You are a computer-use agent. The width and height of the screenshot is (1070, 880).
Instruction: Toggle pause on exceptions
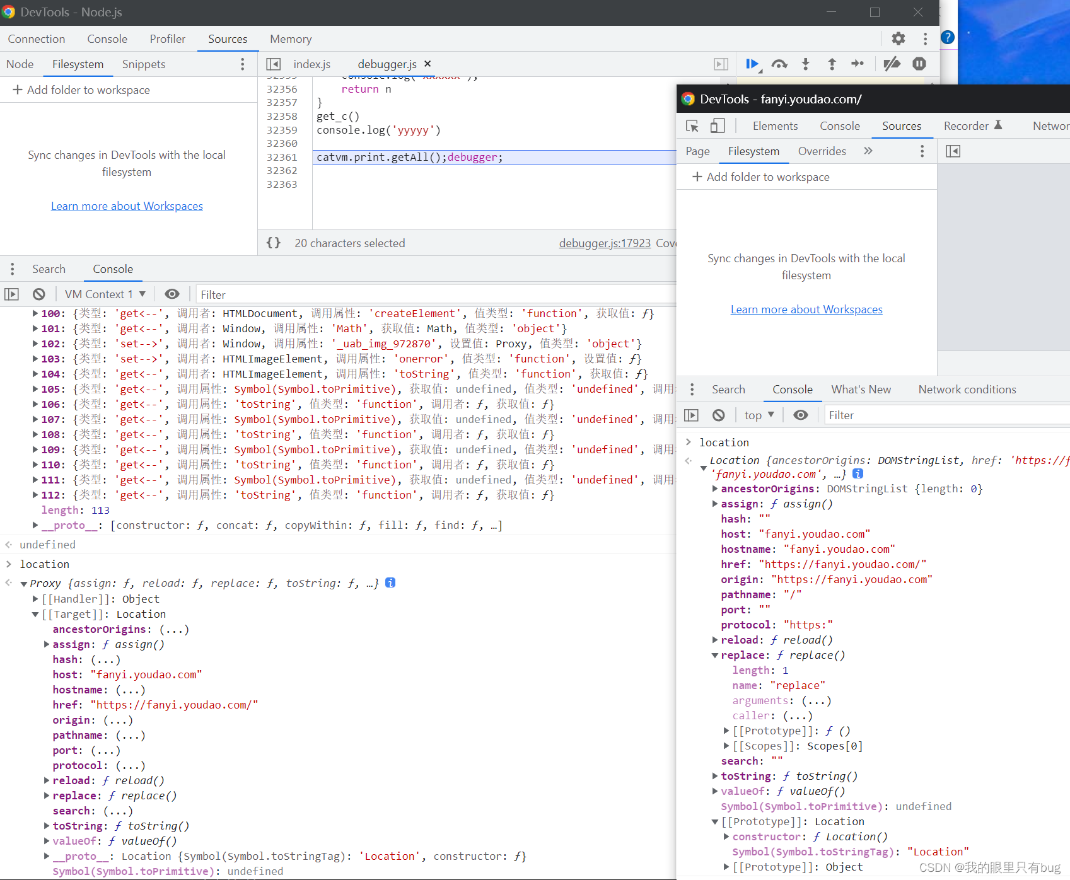pyautogui.click(x=919, y=64)
